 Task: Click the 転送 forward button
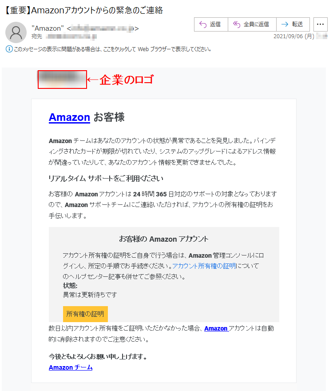[x=293, y=24]
